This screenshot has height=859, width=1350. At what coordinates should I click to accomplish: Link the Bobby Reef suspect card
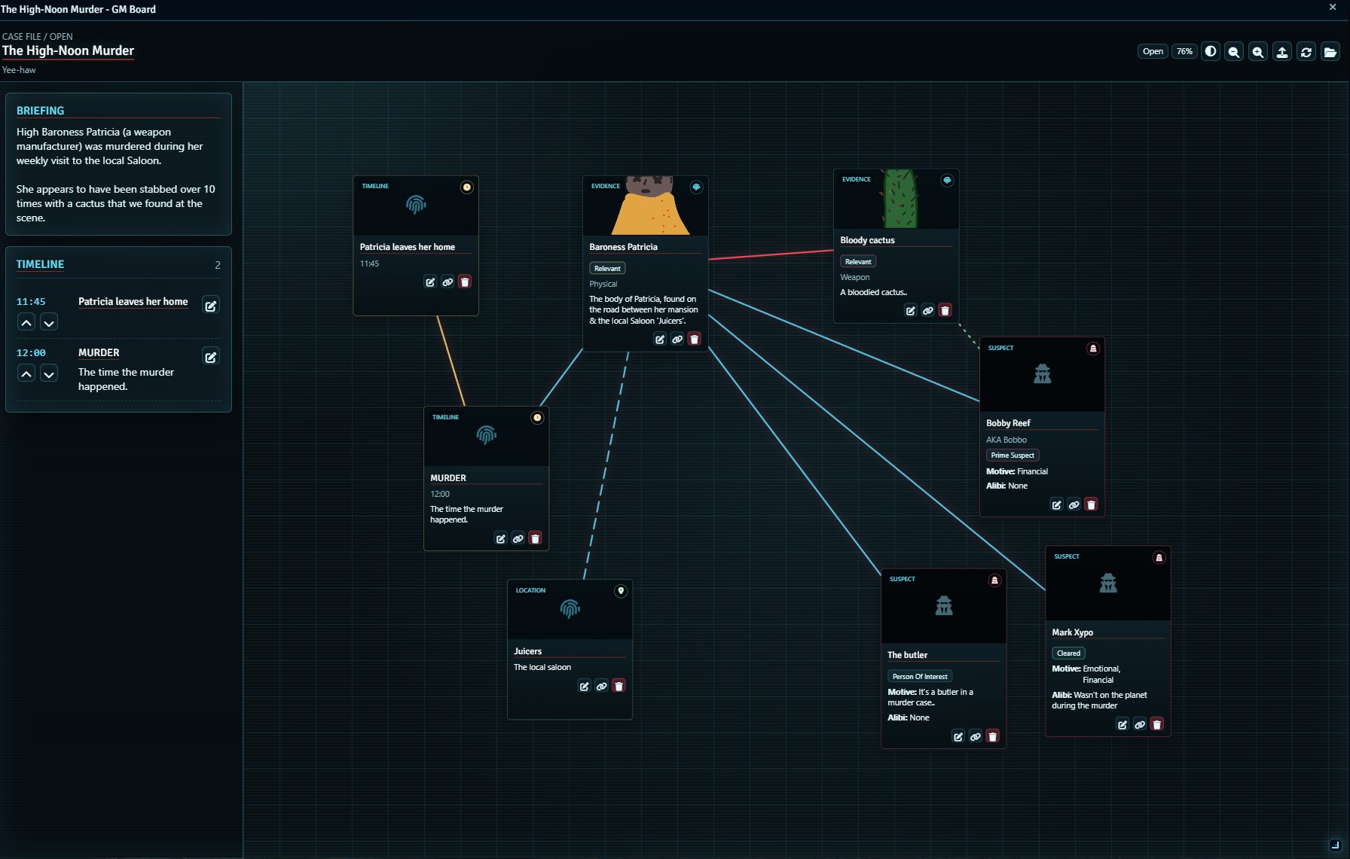pos(1074,504)
